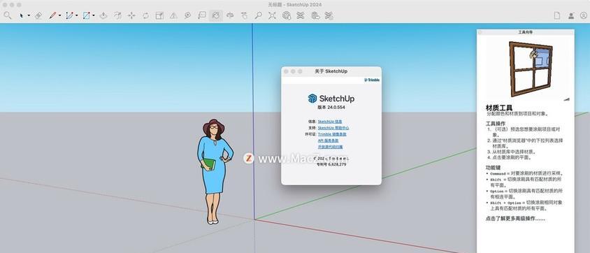The height and width of the screenshot is (253, 590).
Task: Activate the Arc drawing tool
Action: pos(69,15)
